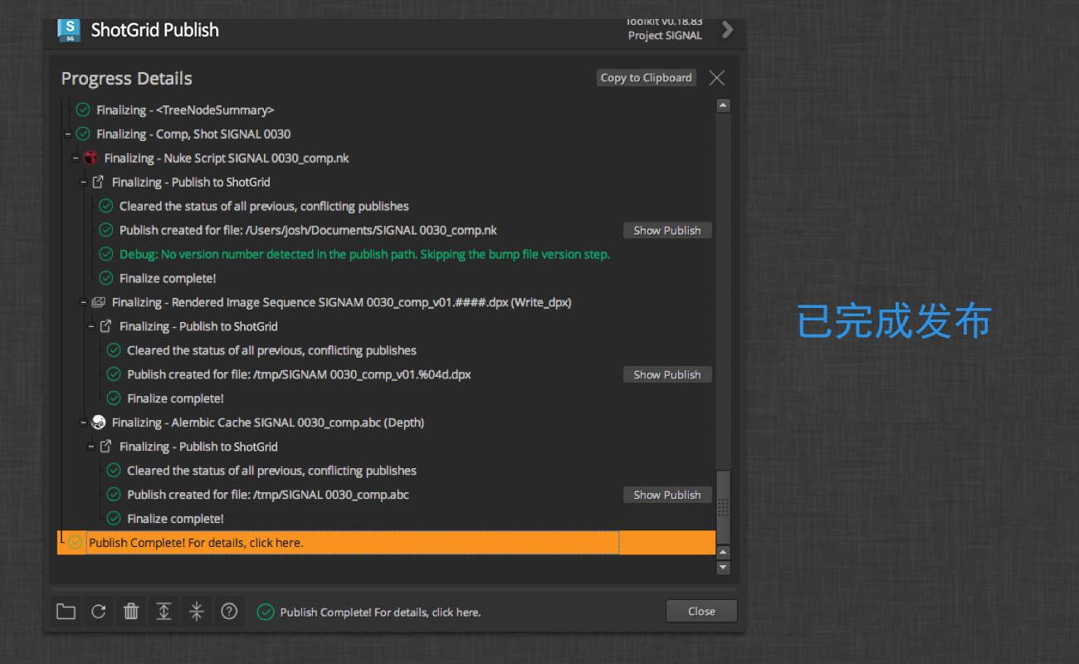
Task: Copy the progress log to clipboard
Action: coord(647,77)
